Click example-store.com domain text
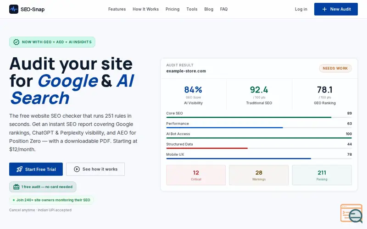Screen dimensions: 367x229 [x=186, y=71]
